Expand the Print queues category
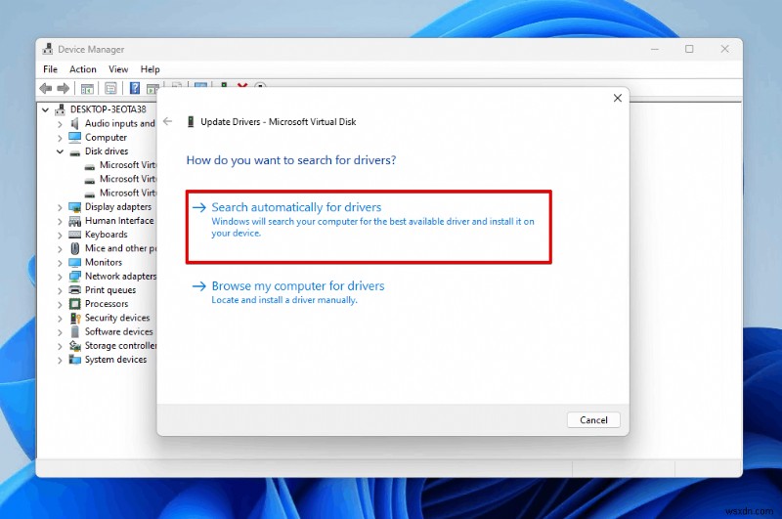The image size is (782, 519). [60, 290]
